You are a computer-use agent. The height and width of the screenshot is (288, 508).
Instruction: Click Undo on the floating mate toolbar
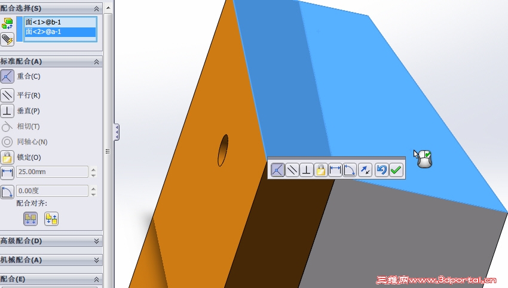point(381,170)
